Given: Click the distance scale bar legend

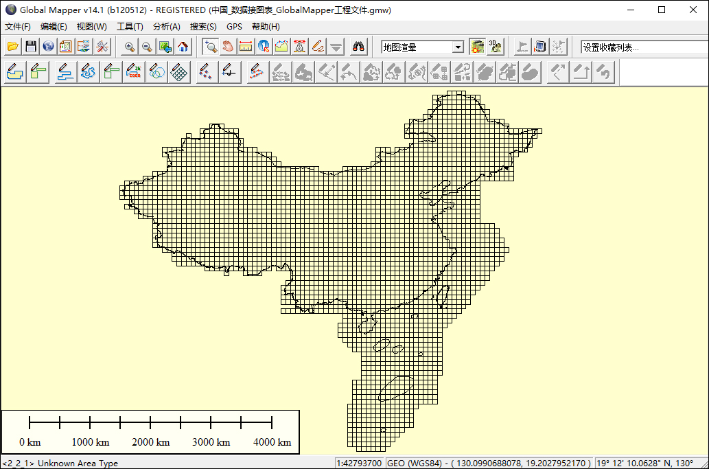Looking at the screenshot, I should pos(150,431).
